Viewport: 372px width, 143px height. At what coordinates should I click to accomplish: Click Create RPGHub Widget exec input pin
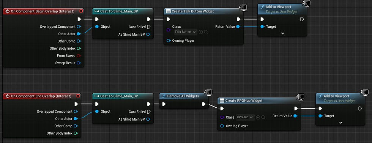[222, 108]
